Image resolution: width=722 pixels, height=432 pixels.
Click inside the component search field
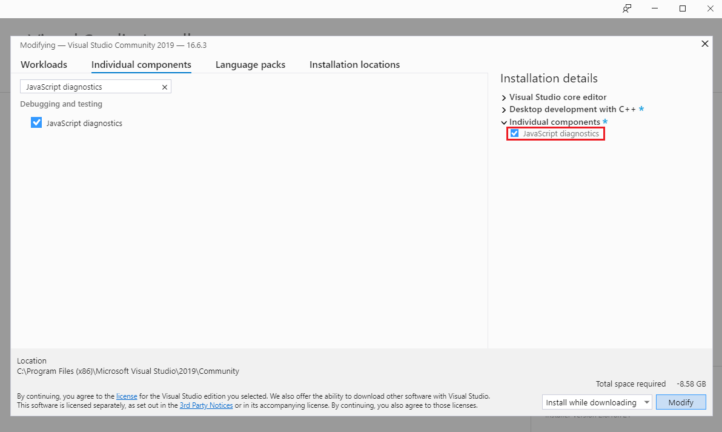(x=91, y=87)
